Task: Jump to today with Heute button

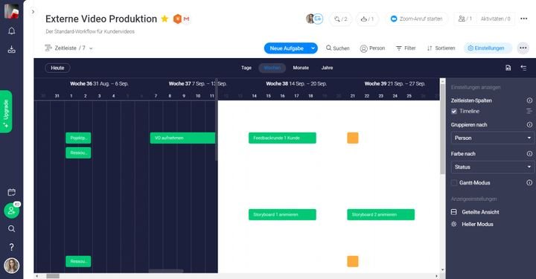Action: click(x=57, y=68)
